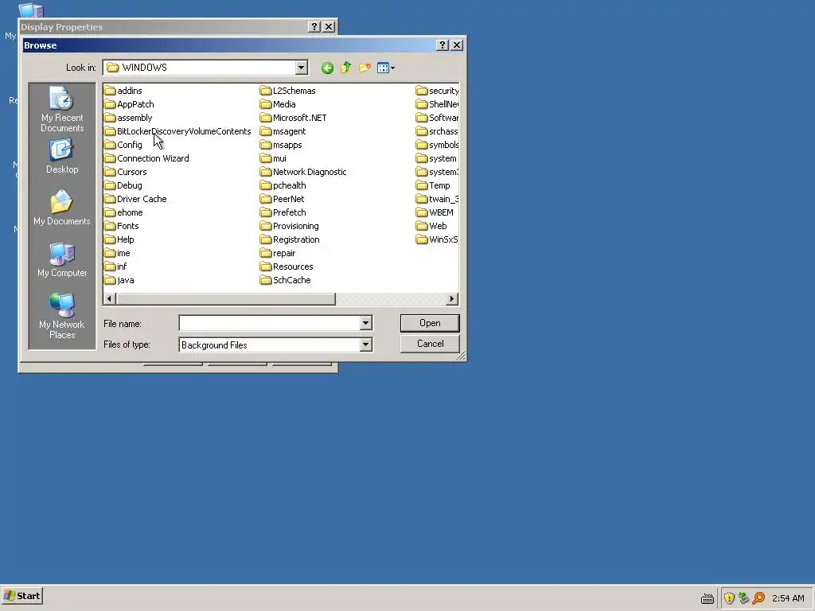Select the Microsoft.NET folder
The width and height of the screenshot is (815, 611).
[294, 118]
